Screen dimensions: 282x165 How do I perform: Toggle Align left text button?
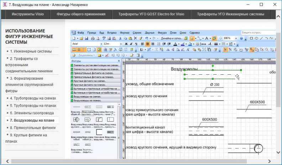[142, 44]
